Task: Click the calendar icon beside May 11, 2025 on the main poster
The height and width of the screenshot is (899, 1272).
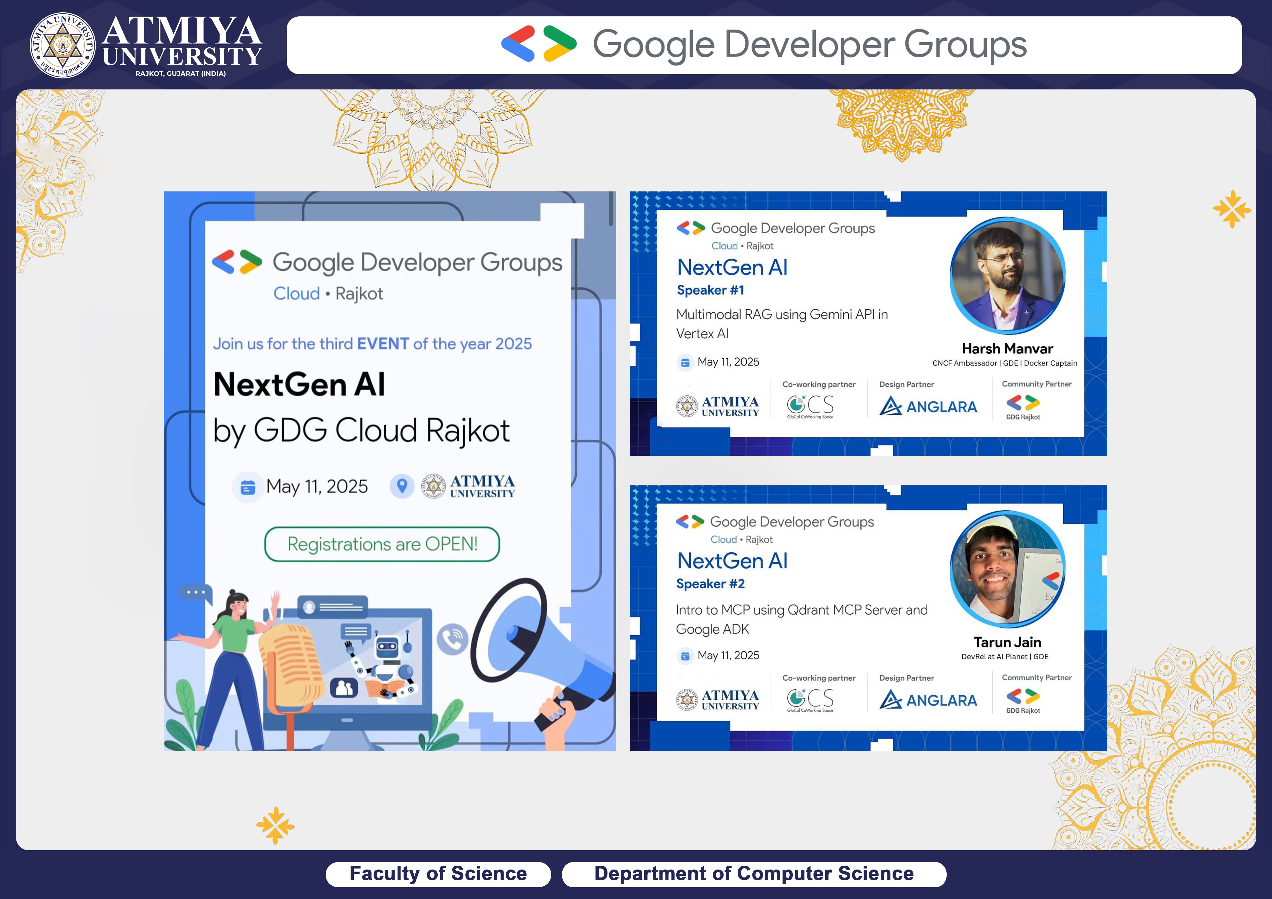Action: point(248,487)
